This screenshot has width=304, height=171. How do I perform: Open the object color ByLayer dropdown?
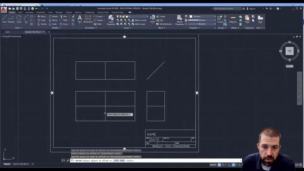click(202, 17)
